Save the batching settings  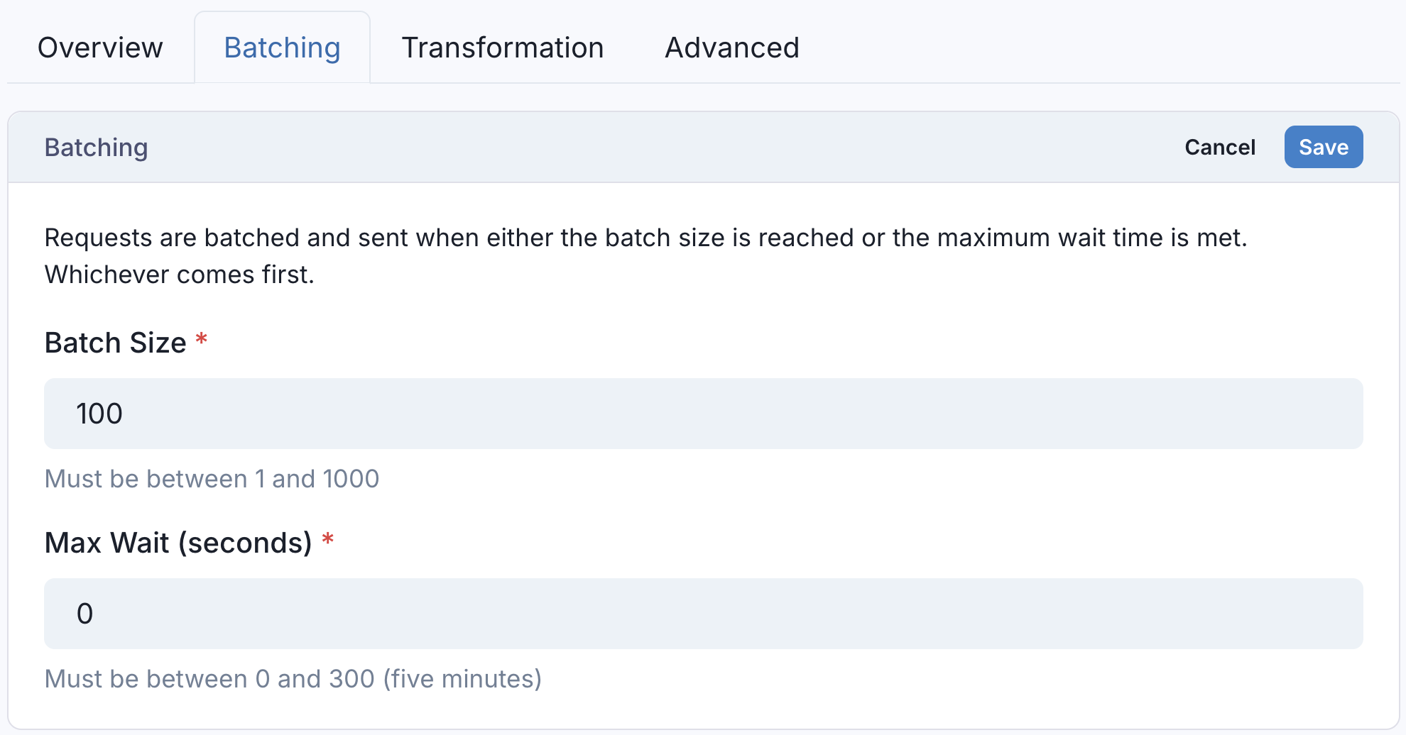point(1323,147)
